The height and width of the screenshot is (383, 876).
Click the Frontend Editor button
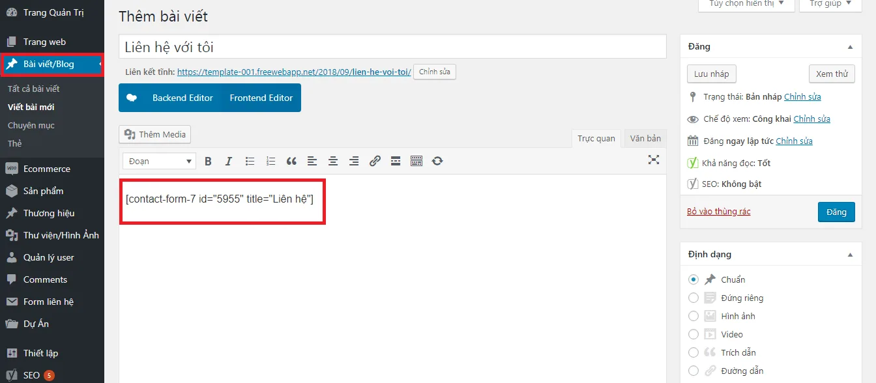click(261, 98)
